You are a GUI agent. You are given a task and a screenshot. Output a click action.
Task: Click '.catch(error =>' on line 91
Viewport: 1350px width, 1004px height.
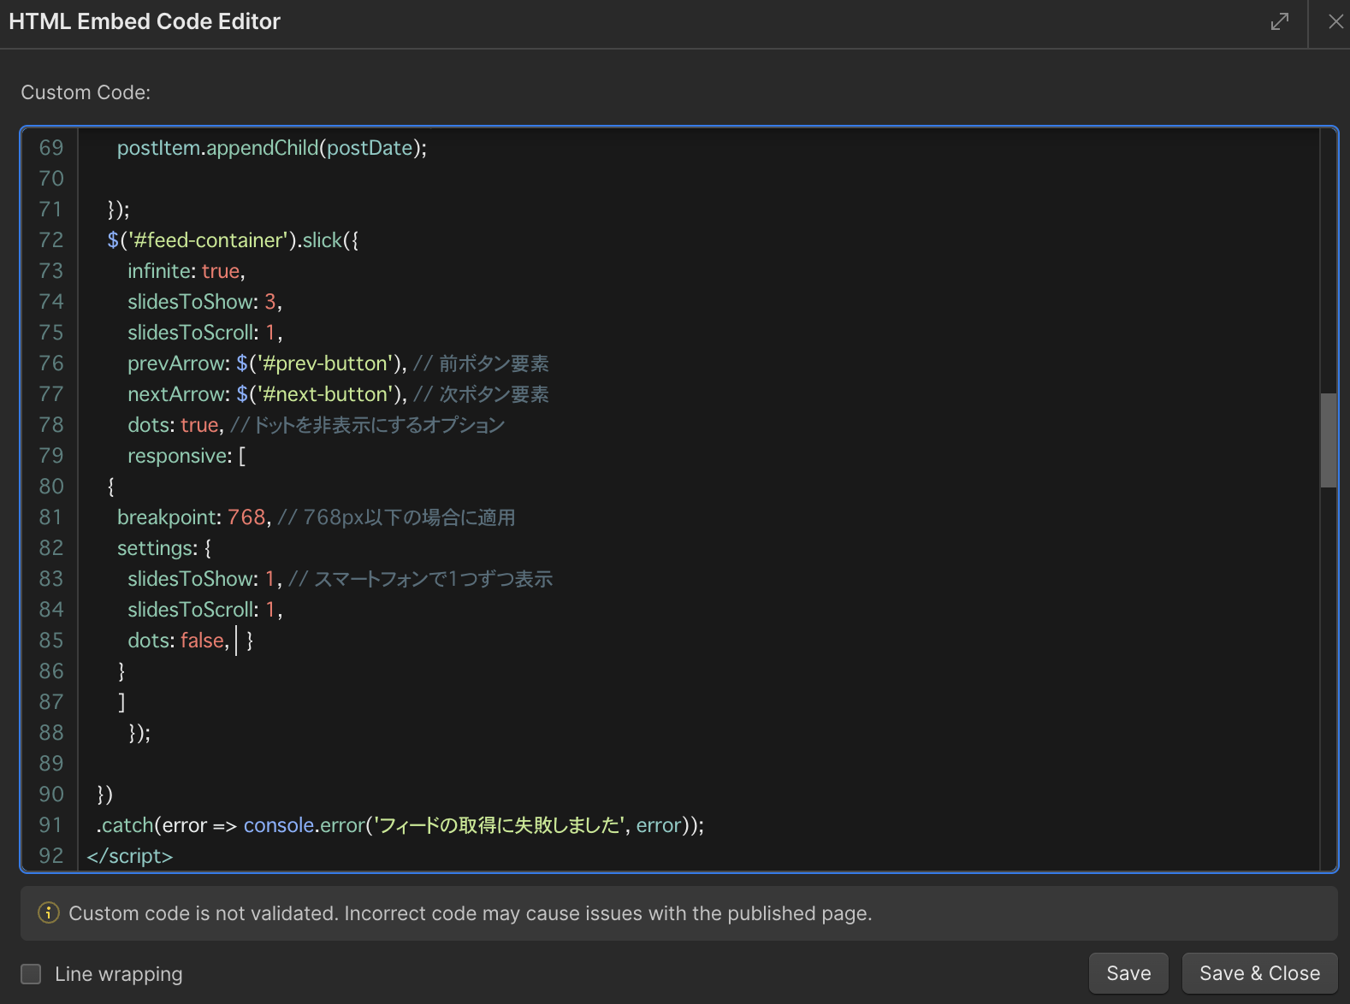(x=167, y=825)
